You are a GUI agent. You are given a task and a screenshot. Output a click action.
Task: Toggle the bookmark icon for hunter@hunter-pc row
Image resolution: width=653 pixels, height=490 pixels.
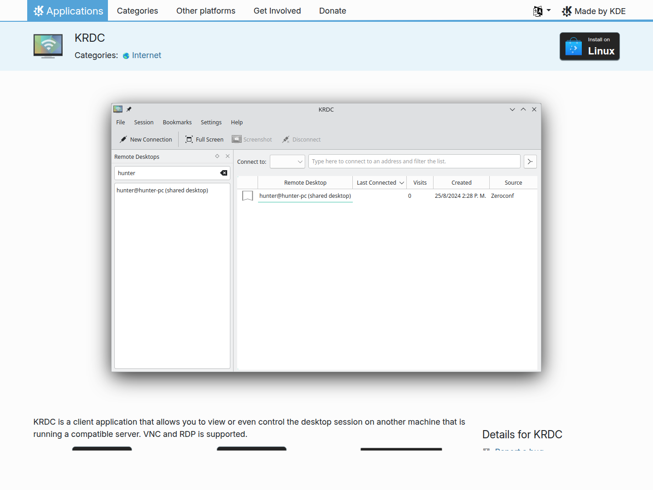tap(248, 196)
